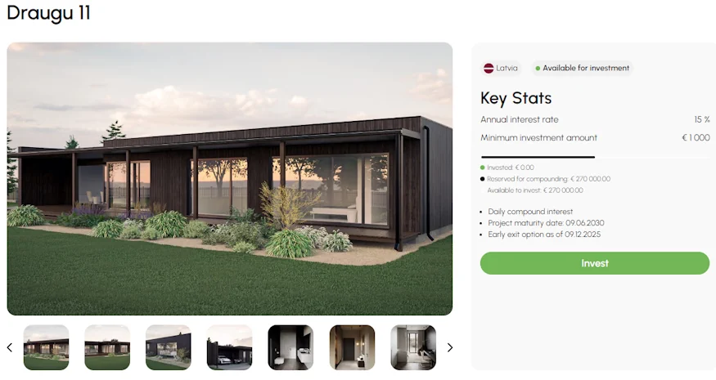Click the main house rendering image
This screenshot has width=716, height=380.
coord(230,179)
